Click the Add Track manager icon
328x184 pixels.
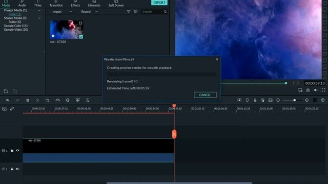[4, 109]
